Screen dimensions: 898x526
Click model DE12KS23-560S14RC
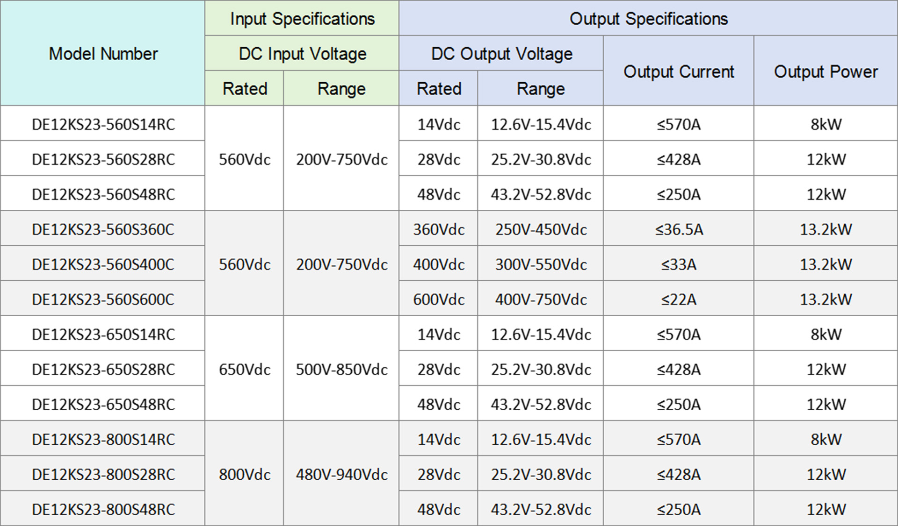point(103,124)
